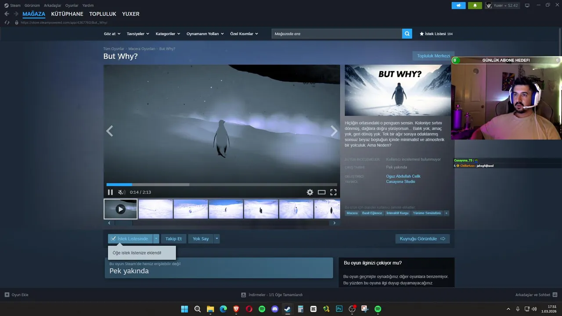Go forward with the navigation arrow
Screen dimensions: 562x316
pyautogui.click(x=16, y=14)
